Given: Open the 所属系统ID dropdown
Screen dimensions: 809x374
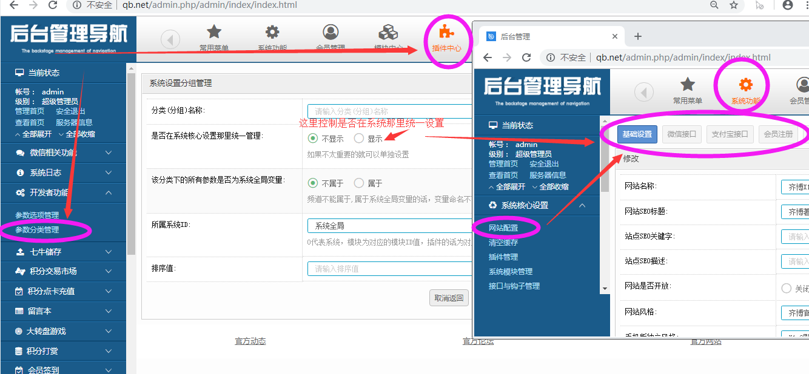Looking at the screenshot, I should (389, 226).
